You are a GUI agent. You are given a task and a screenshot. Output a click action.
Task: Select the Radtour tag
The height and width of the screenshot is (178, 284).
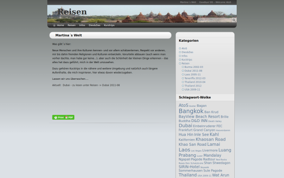(209, 159)
